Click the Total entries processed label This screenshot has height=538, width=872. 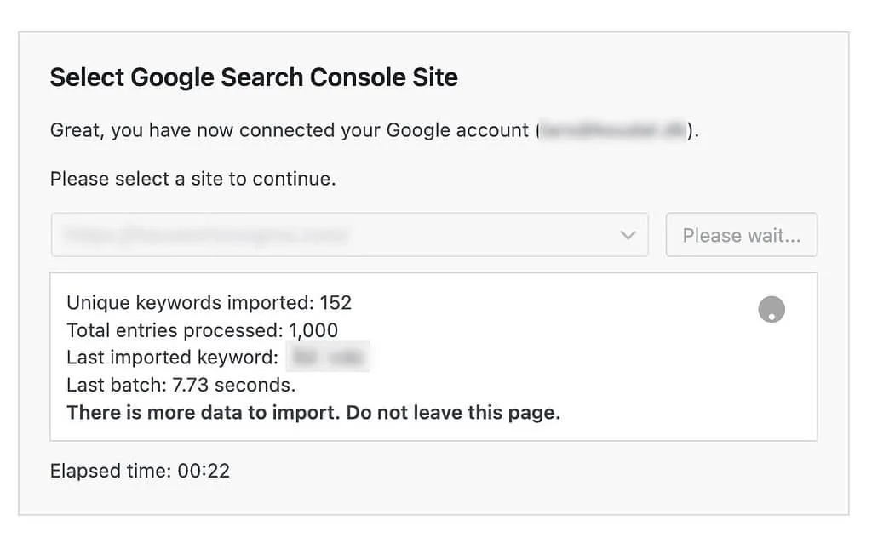tap(175, 330)
